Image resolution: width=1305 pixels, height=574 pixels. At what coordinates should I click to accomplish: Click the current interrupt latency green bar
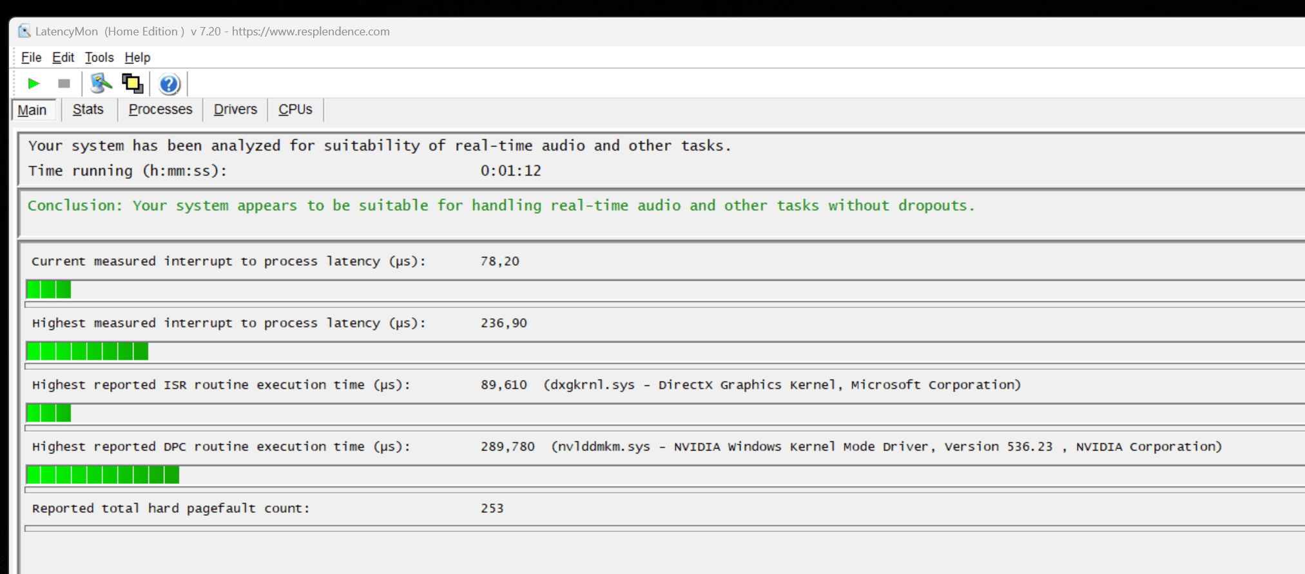(x=49, y=290)
